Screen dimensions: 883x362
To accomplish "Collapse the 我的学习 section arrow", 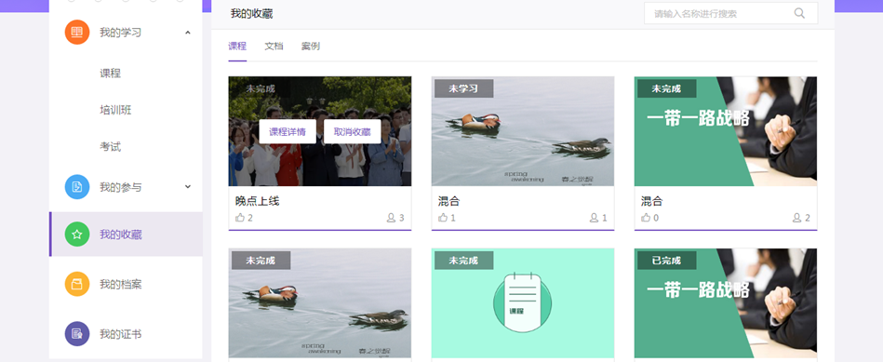I will pos(188,33).
